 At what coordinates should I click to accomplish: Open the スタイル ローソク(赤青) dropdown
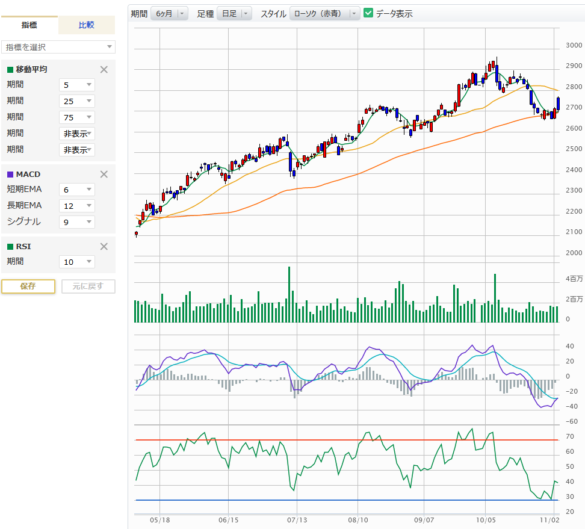click(324, 13)
